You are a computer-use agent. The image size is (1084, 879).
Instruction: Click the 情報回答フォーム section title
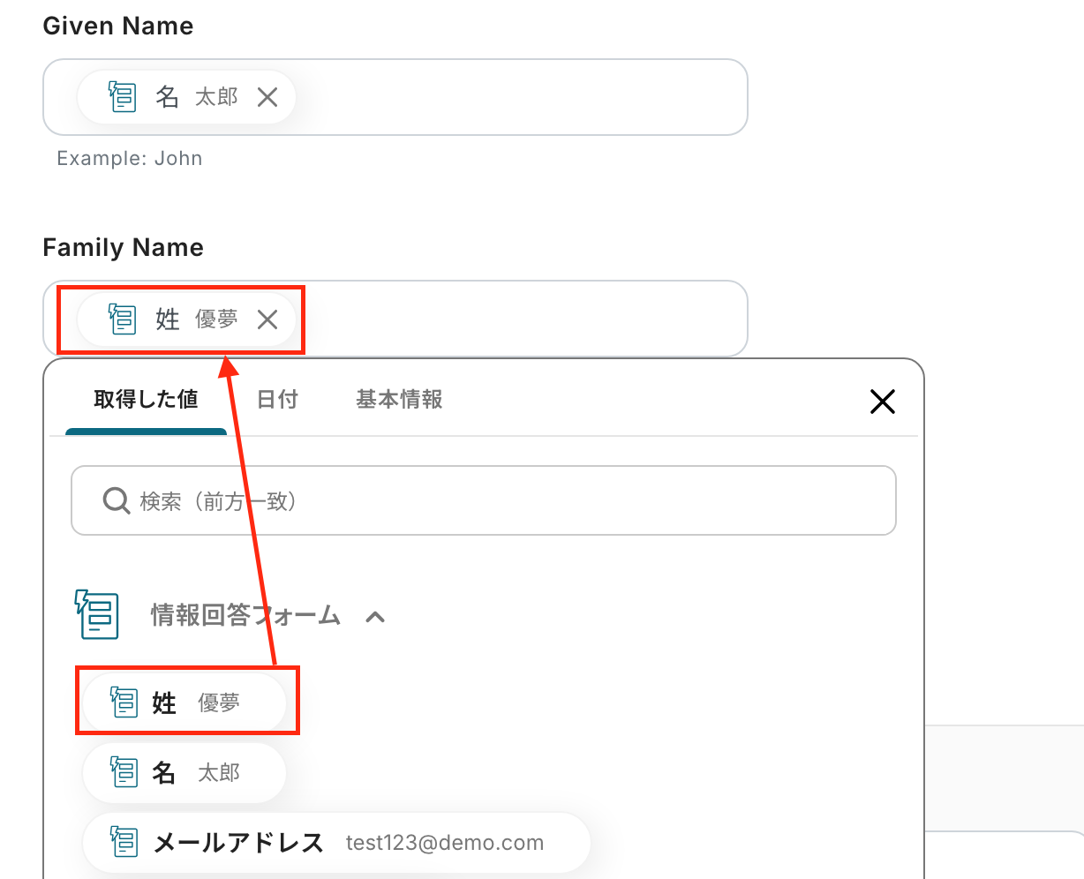pos(245,615)
